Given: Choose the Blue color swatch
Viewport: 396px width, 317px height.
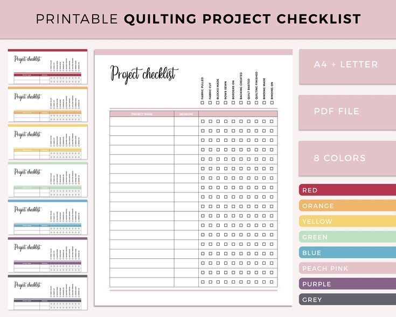Looking at the screenshot, I should coord(347,253).
